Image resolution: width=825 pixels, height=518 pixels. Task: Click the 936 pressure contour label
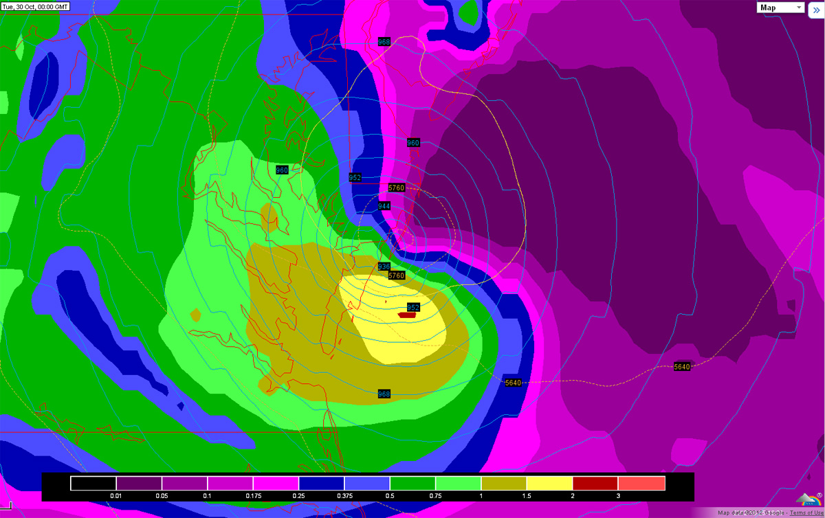(x=384, y=267)
